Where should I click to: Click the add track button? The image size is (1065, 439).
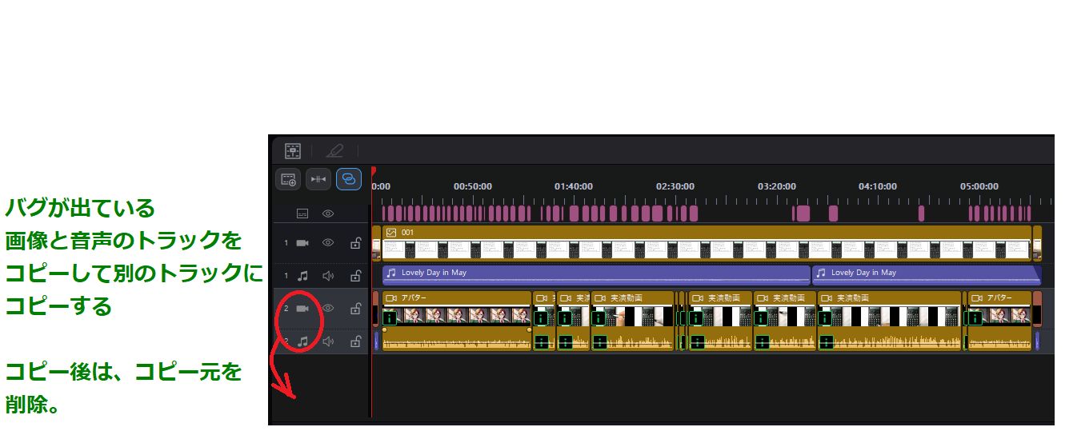pos(288,179)
